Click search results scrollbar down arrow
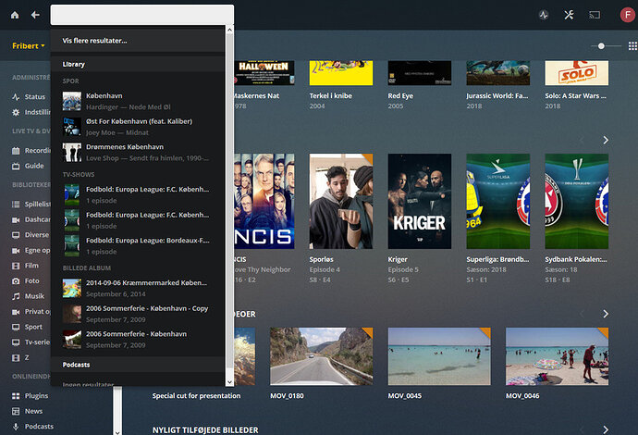 [229, 382]
